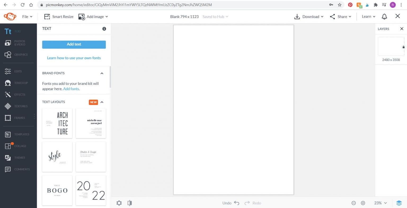The height and width of the screenshot is (208, 407).
Task: Close the Layers panel
Action: point(402,29)
